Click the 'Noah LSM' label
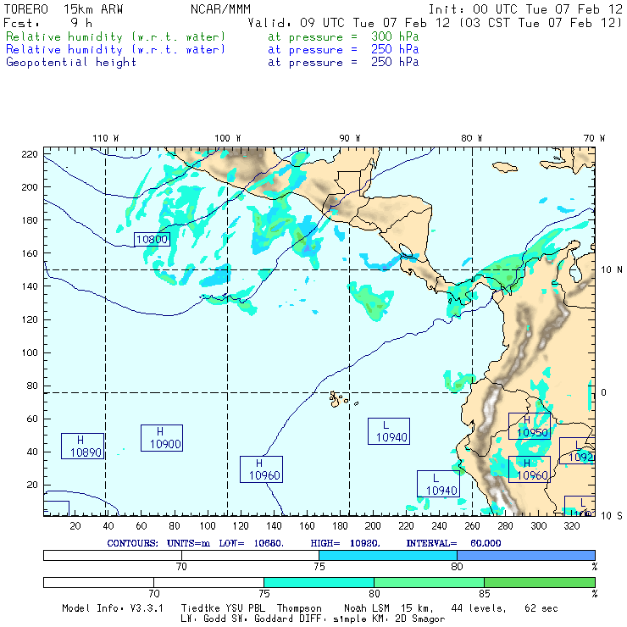This screenshot has height=627, width=627. [x=367, y=608]
